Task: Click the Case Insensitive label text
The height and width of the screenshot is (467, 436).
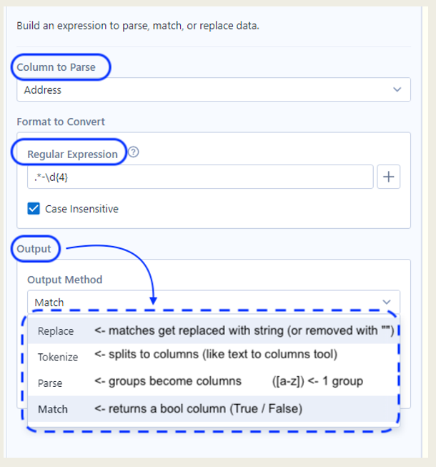Action: coord(81,209)
